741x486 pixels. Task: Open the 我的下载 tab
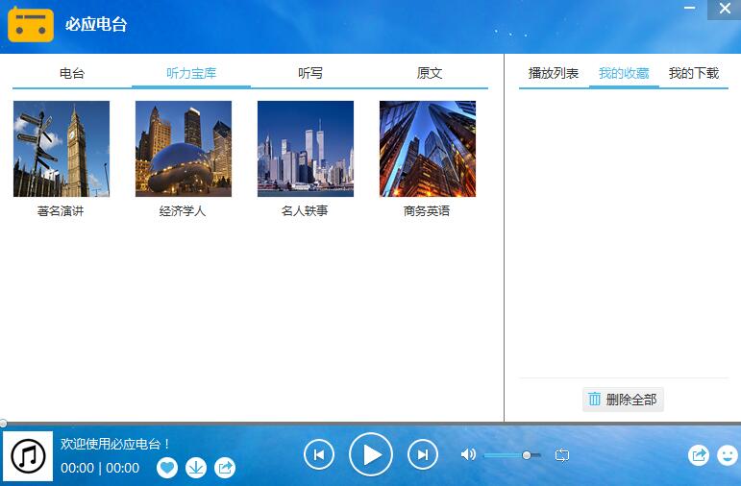tap(694, 73)
